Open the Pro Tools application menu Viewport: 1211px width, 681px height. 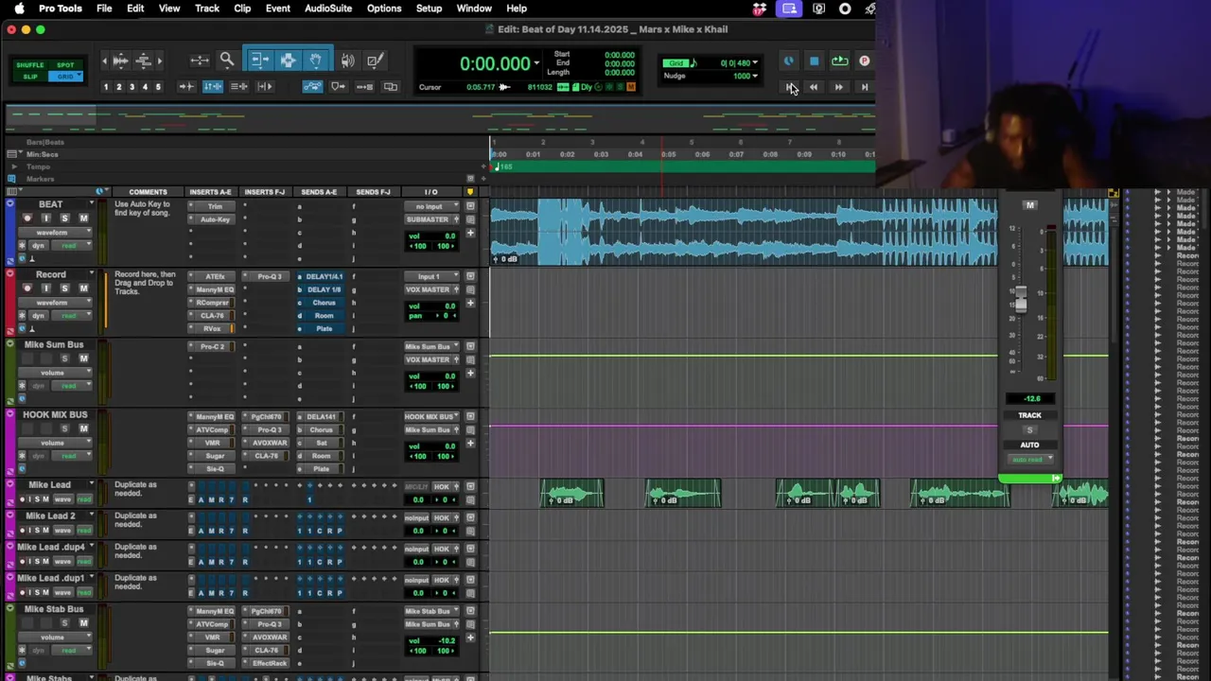pyautogui.click(x=61, y=9)
